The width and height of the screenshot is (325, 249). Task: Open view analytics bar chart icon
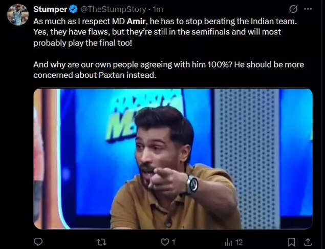pyautogui.click(x=228, y=241)
